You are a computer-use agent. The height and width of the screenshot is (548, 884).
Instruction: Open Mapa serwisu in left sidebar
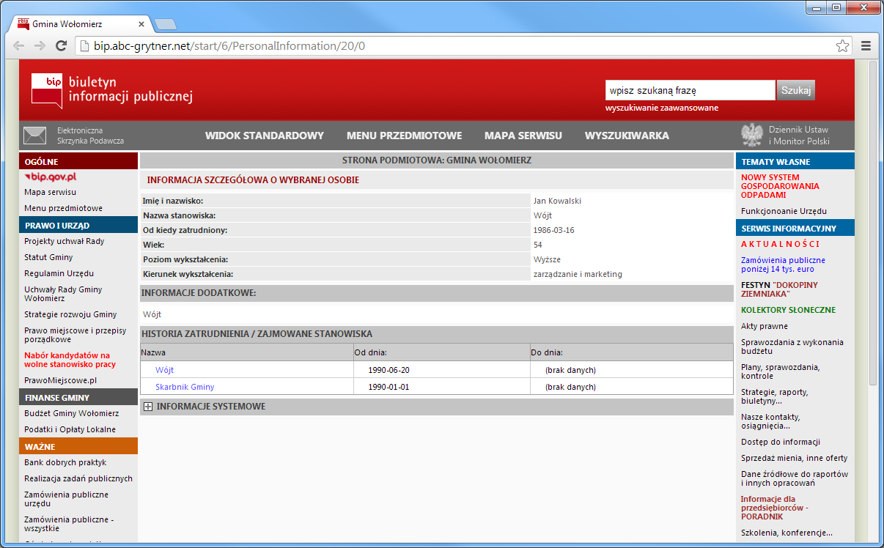[50, 192]
